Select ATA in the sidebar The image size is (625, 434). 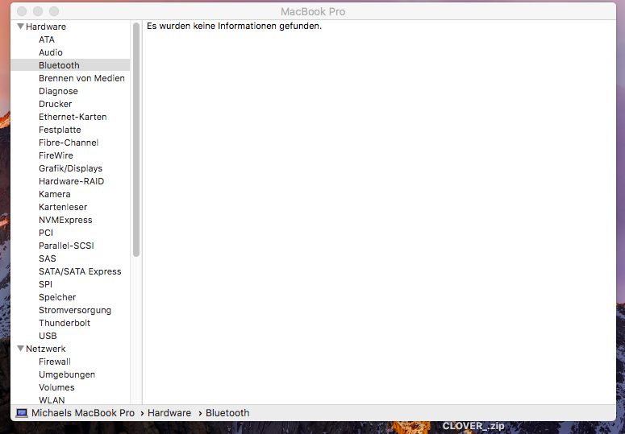(x=47, y=39)
